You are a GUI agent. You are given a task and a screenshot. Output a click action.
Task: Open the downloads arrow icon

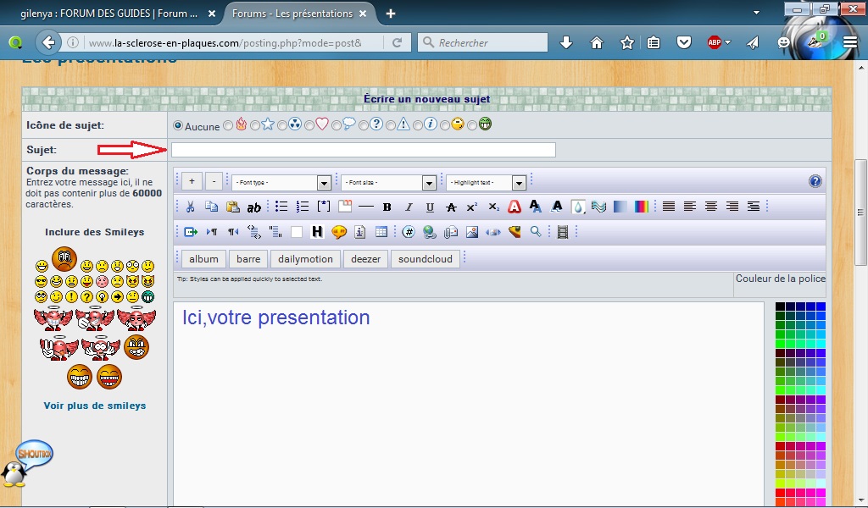pos(565,42)
